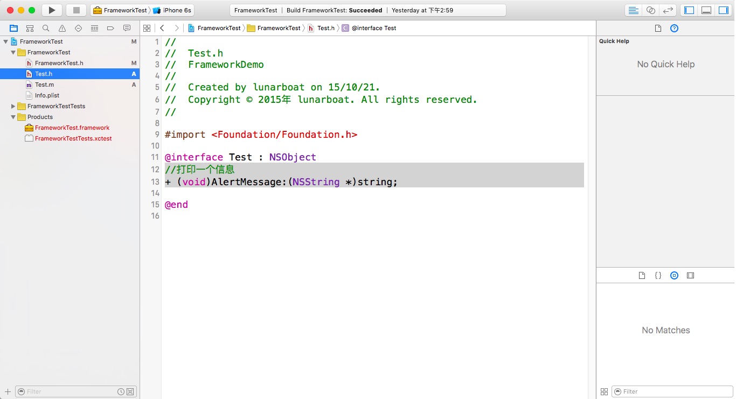This screenshot has height=399, width=736.
Task: Toggle the Navigator pane visibility
Action: click(689, 10)
